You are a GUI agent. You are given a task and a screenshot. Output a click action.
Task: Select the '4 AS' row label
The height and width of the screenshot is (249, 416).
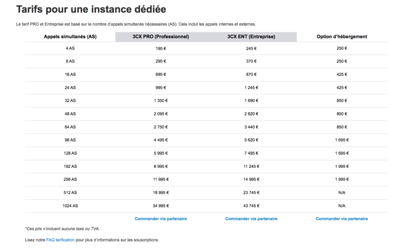click(x=70, y=48)
